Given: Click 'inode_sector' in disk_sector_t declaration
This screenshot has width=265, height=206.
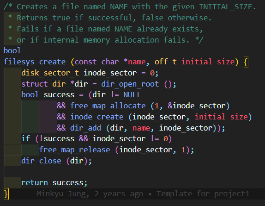Looking at the screenshot, I should (110, 73).
